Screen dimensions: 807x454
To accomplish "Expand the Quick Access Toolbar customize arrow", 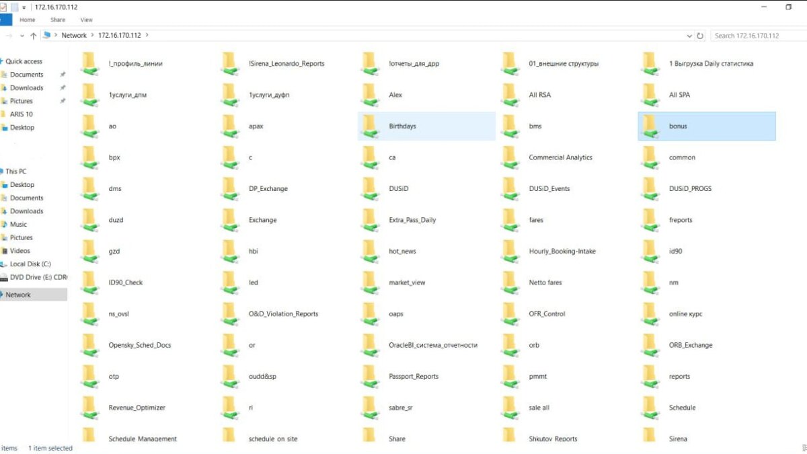I will [x=25, y=7].
